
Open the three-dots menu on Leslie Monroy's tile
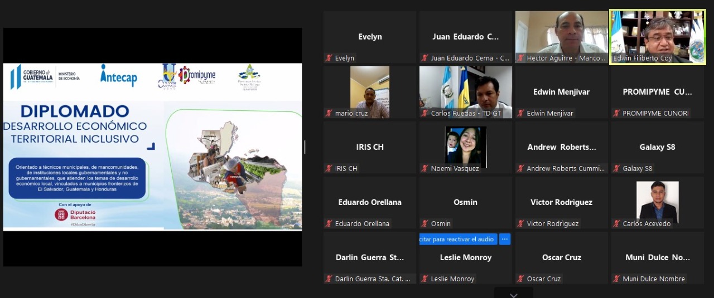point(504,239)
